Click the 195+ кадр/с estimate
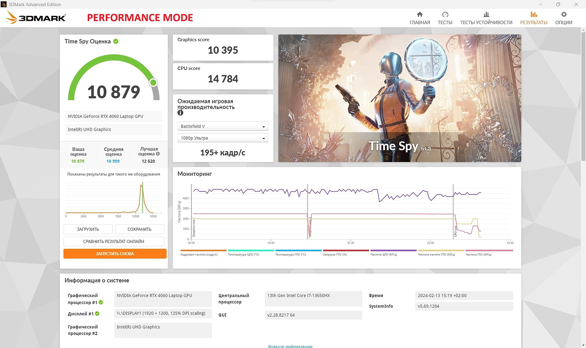Viewport: 586px width, 348px height. click(223, 153)
